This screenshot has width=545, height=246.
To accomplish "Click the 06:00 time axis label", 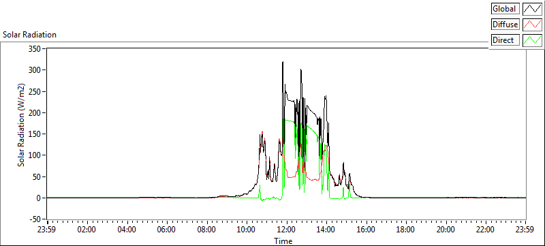I will tap(167, 230).
